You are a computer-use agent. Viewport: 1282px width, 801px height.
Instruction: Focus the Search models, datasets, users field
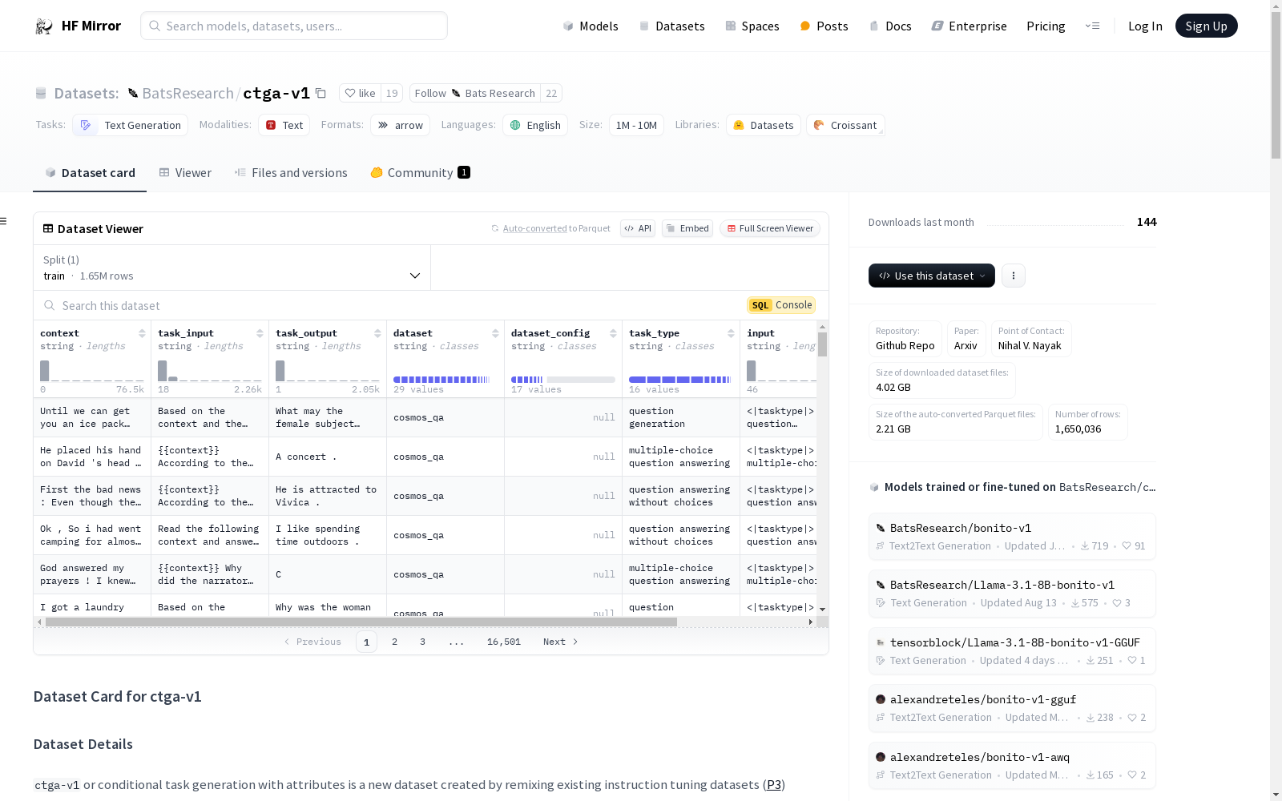click(294, 26)
